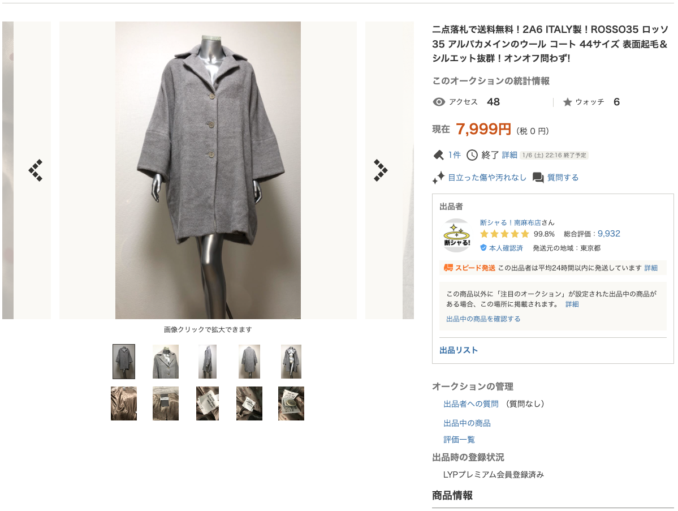Open the 出品リスト link
The image size is (678, 511).
459,350
